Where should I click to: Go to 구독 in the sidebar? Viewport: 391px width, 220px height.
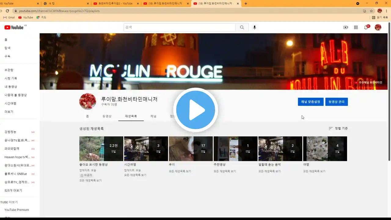(x=7, y=57)
